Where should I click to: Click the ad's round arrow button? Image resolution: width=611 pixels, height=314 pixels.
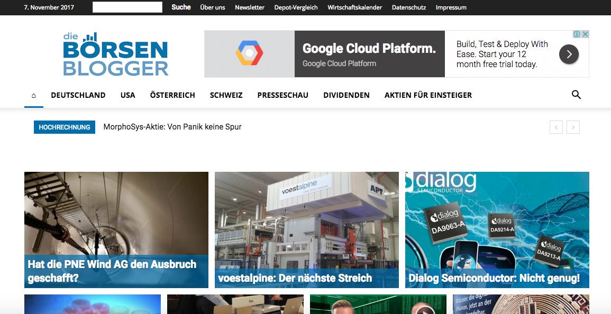569,54
